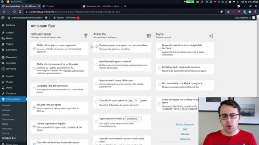259x145 pixels.
Task: Click the user avatar next to Ciao, Roberto
Action: pyautogui.click(x=254, y=18)
